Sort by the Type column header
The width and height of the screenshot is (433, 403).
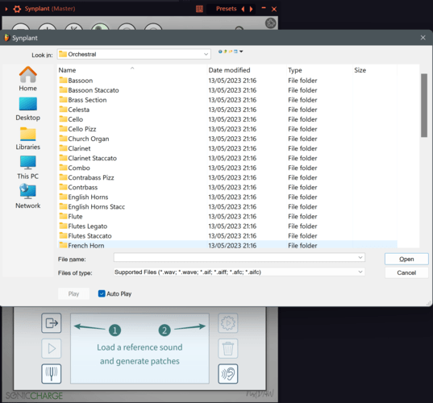point(319,70)
